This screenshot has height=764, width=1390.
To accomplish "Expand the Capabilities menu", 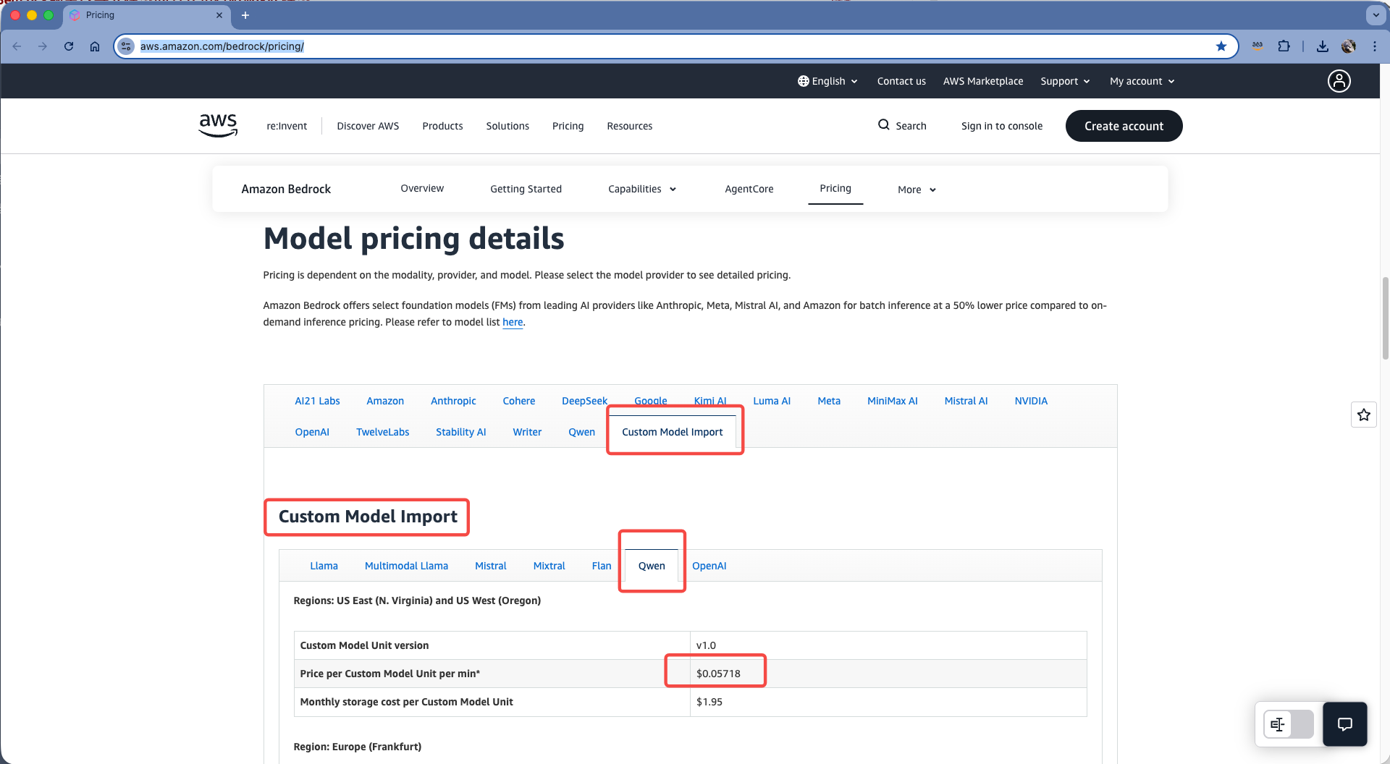I will (642, 189).
